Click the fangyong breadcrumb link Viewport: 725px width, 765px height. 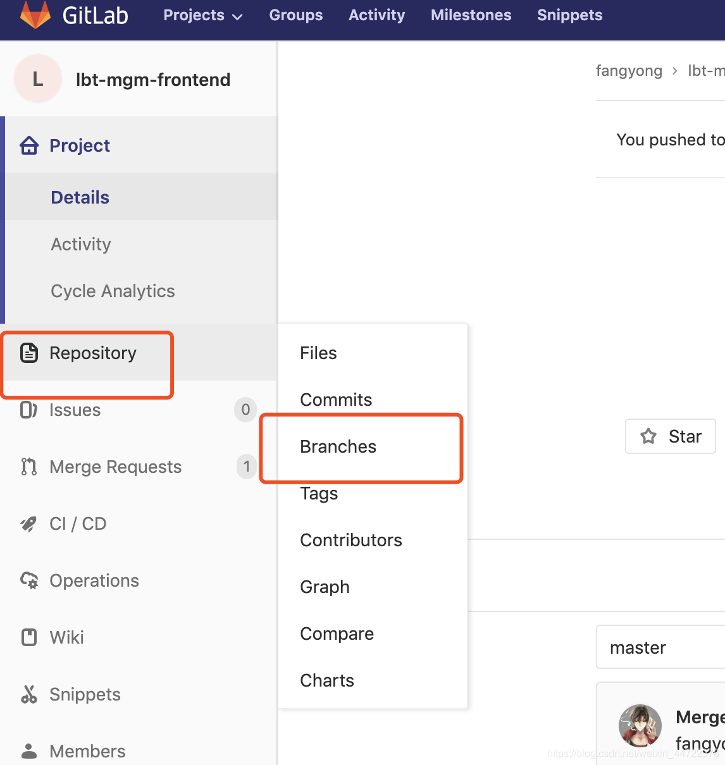tap(629, 71)
